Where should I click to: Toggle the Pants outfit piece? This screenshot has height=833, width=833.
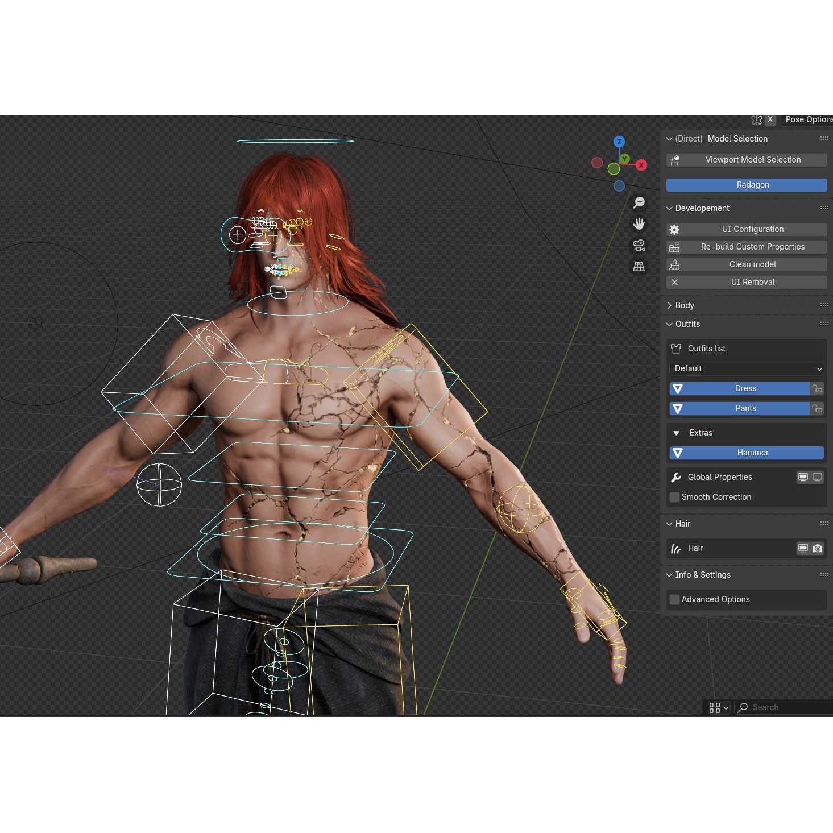point(739,408)
